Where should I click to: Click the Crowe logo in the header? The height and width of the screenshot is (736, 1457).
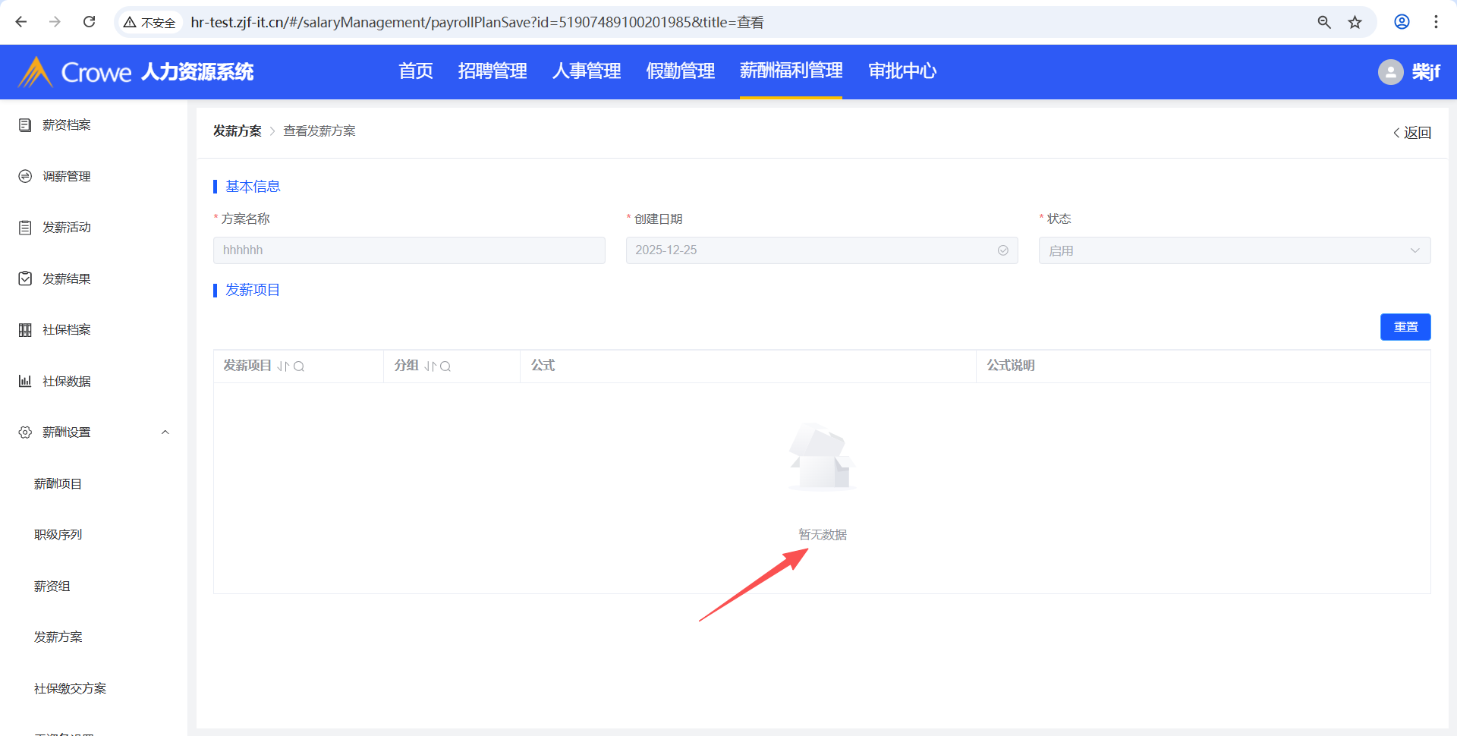[74, 72]
